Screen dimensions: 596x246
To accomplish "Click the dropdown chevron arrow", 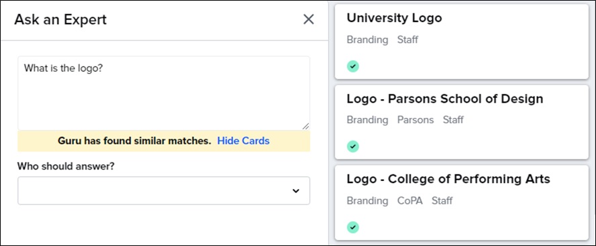I will (x=296, y=191).
